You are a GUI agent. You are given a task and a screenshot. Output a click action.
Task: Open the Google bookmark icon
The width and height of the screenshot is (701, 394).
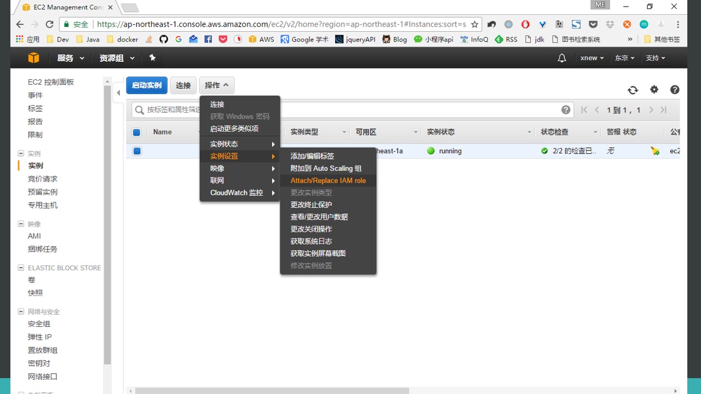point(179,39)
